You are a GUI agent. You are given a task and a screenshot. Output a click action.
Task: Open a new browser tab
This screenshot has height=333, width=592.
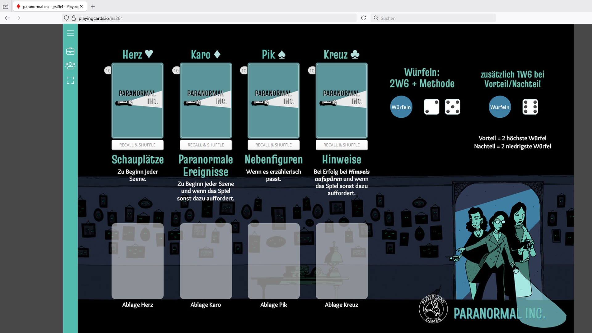[x=93, y=6]
